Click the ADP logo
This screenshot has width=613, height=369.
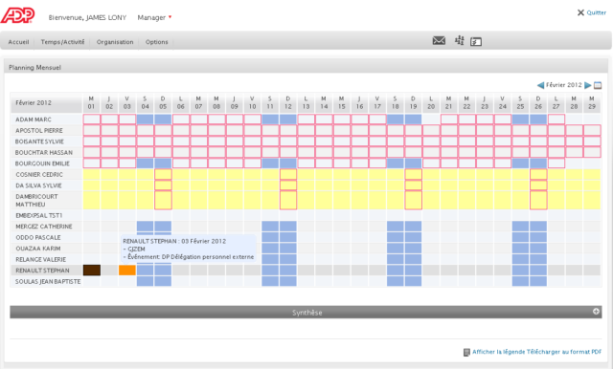click(x=17, y=15)
